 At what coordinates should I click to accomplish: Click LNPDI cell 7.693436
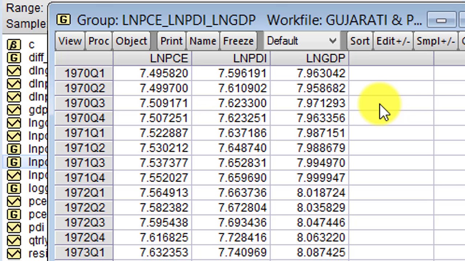[x=231, y=222]
